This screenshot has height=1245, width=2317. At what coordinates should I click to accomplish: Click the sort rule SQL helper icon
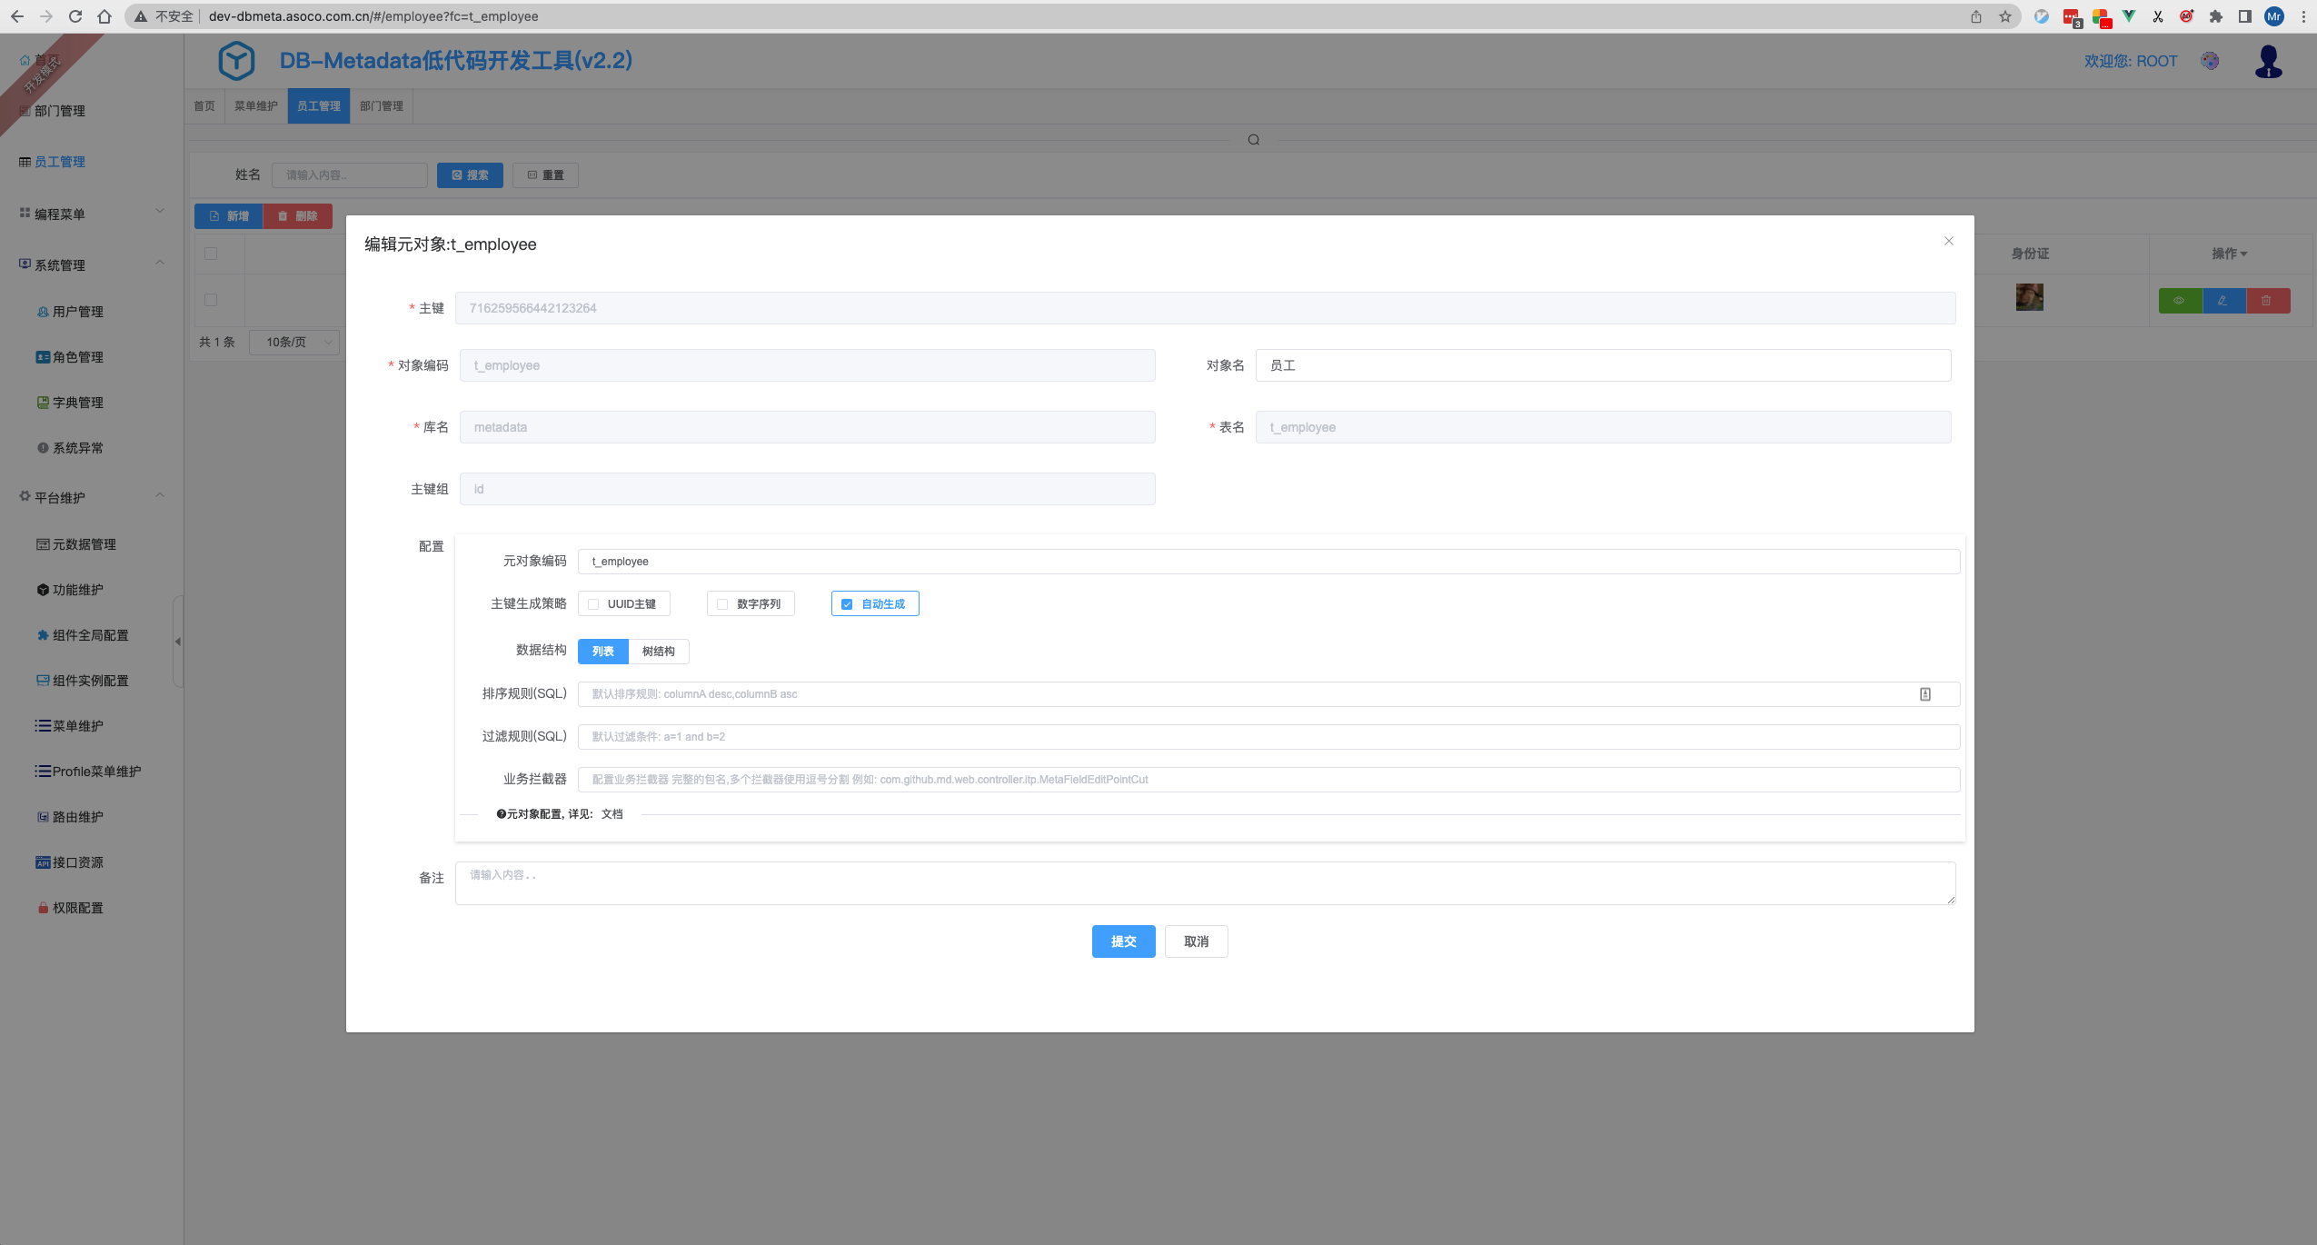coord(1924,694)
